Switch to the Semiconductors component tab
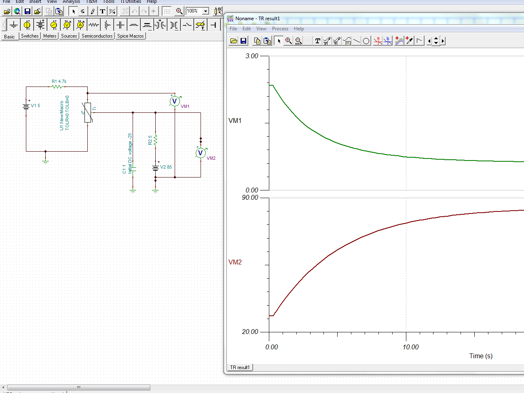The height and width of the screenshot is (393, 524). pyautogui.click(x=97, y=36)
